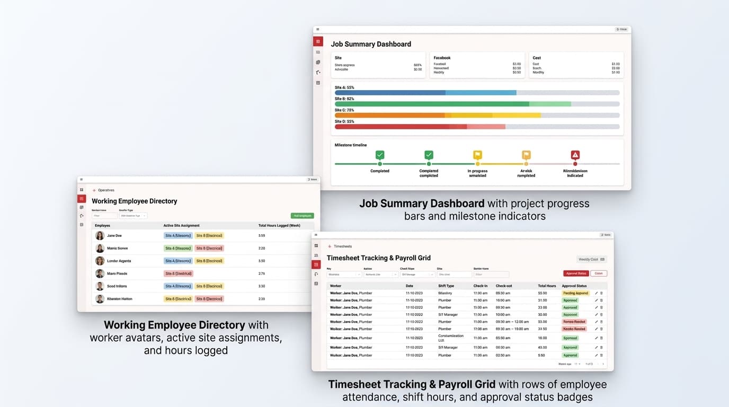This screenshot has height=407, width=729.
Task: Click the red warning triangle milestone icon
Action: point(575,155)
